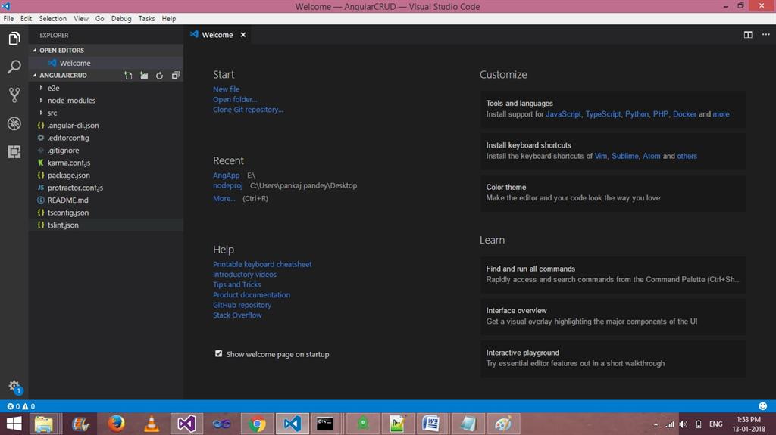Refresh the explorer file tree
Image resolution: width=776 pixels, height=435 pixels.
159,76
